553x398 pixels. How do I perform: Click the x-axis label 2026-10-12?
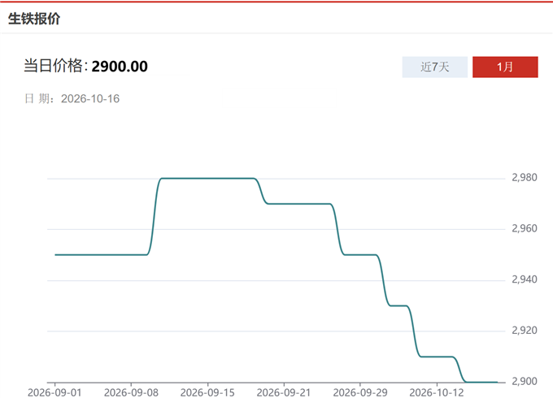[437, 392]
